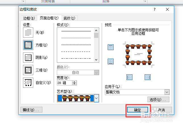Select the None (无) border setting icon
The image size is (183, 127).
point(28,32)
